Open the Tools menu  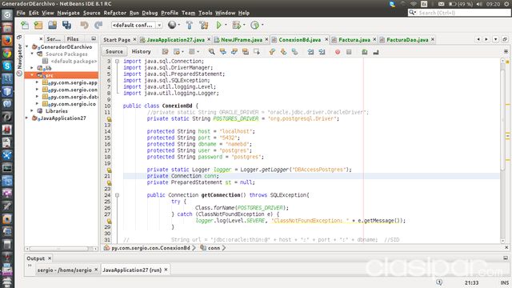pyautogui.click(x=205, y=13)
